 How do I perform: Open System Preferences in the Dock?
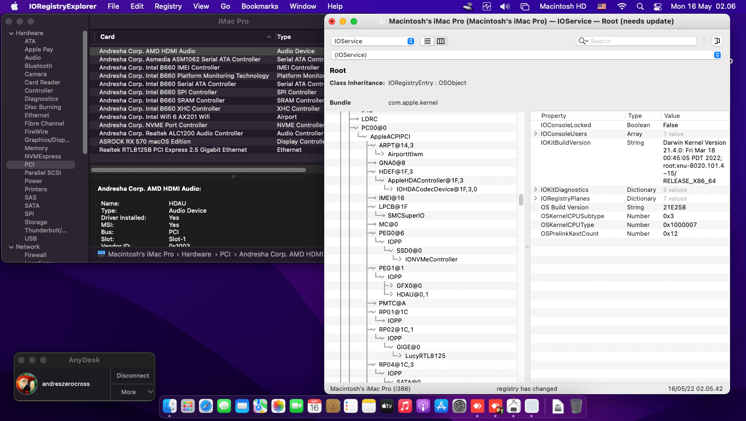(x=459, y=406)
